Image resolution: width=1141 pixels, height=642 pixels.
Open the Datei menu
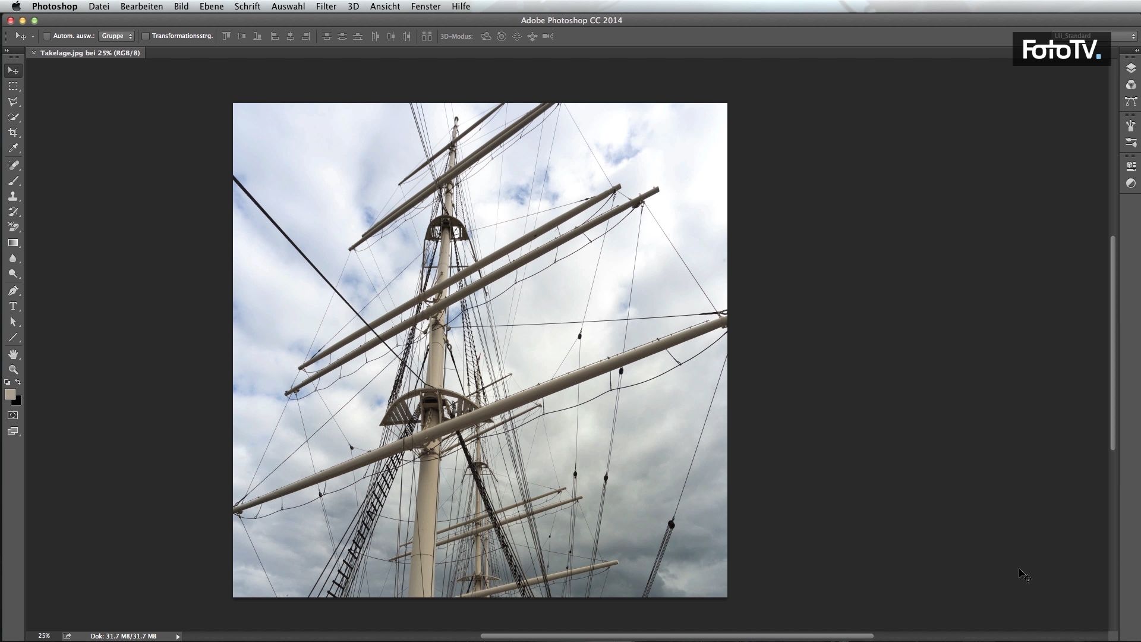pyautogui.click(x=98, y=7)
